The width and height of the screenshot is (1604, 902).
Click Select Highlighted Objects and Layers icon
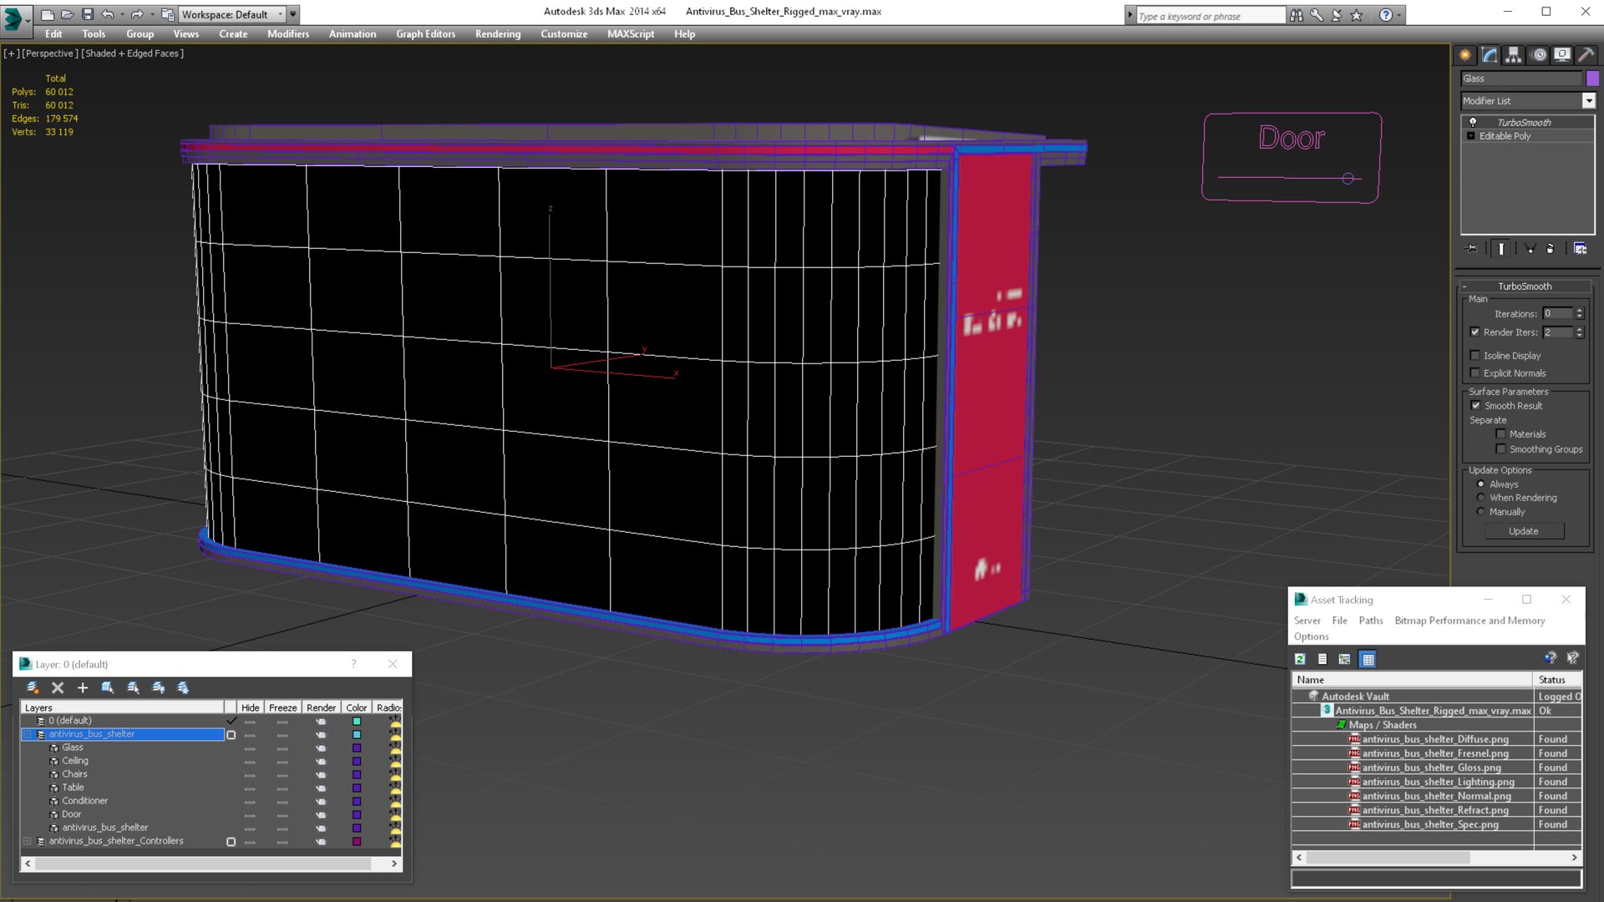(108, 687)
